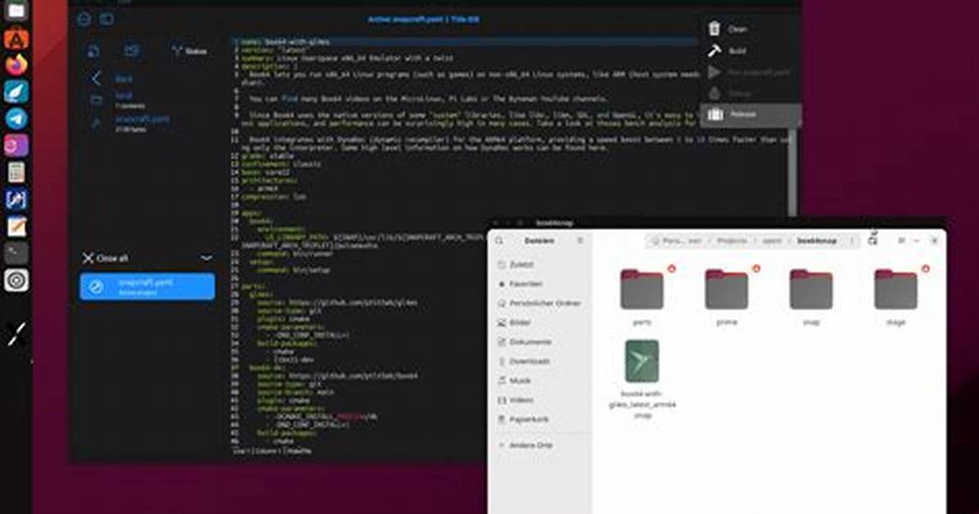The height and width of the screenshot is (514, 979).
Task: Select the snapcraft.yaml open file tab
Action: [x=147, y=286]
